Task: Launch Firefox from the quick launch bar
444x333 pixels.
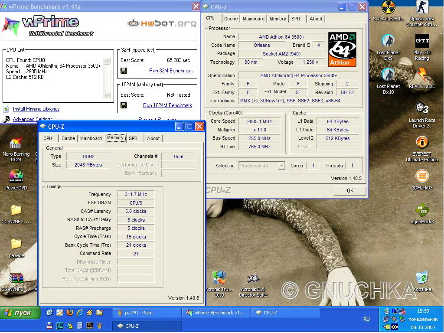Action: (70, 313)
